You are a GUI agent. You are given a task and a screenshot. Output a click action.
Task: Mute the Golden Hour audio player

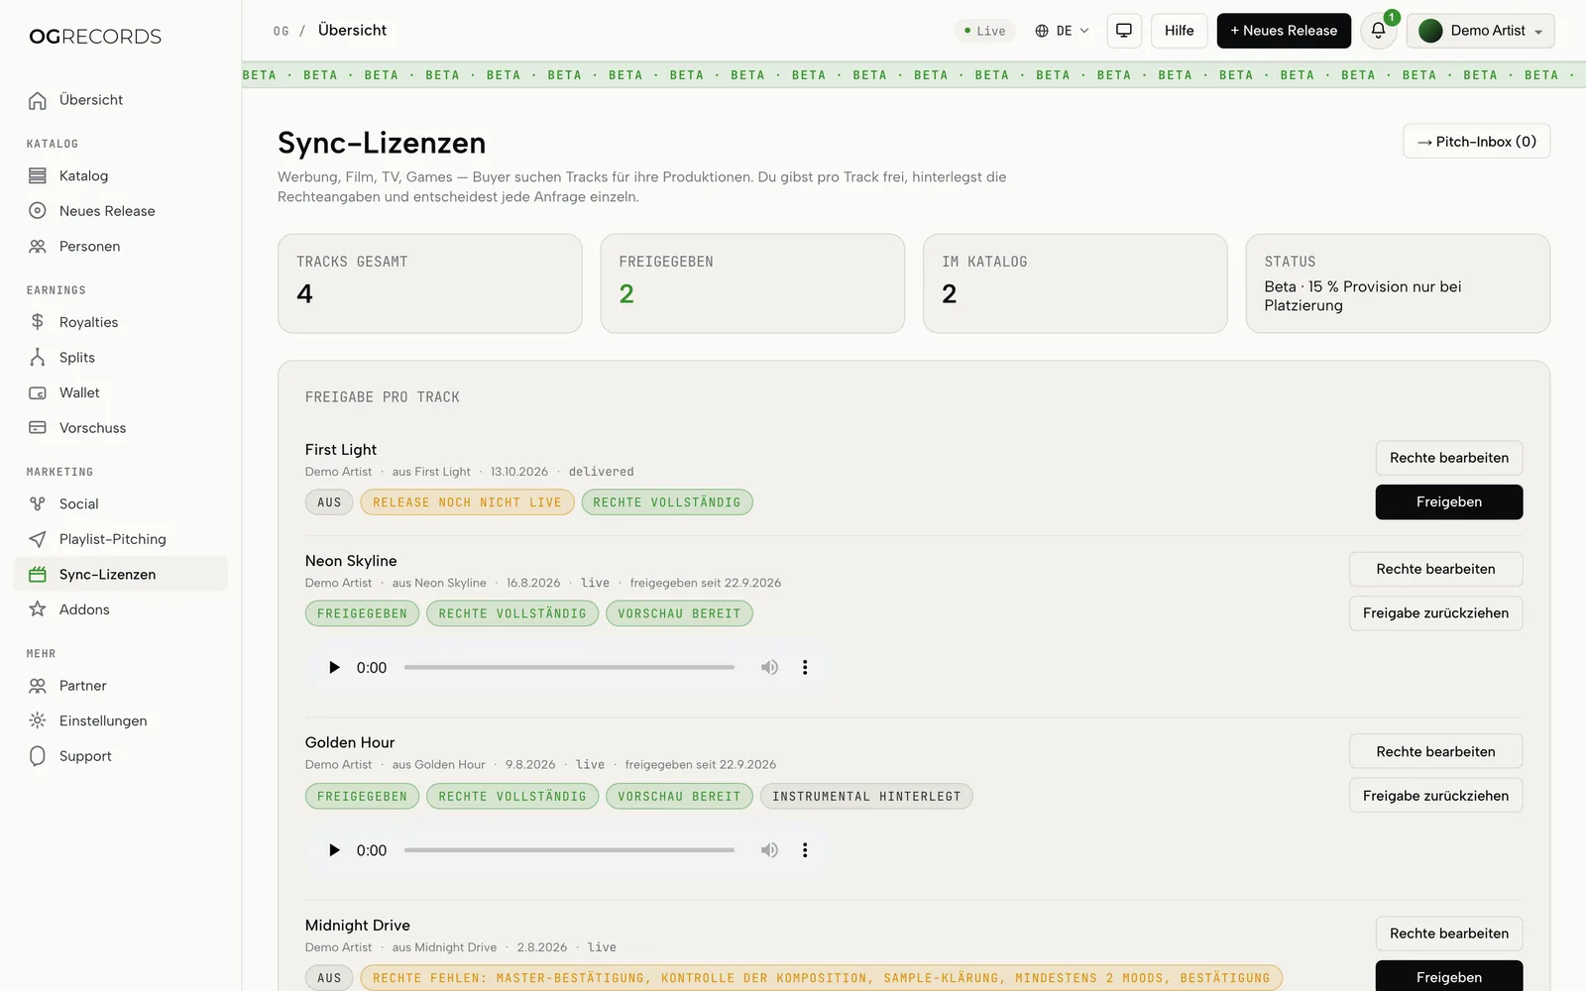[769, 850]
